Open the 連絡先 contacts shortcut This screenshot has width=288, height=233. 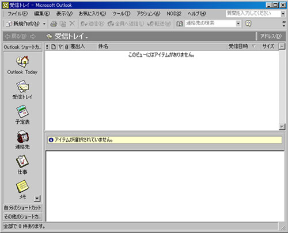(22, 136)
